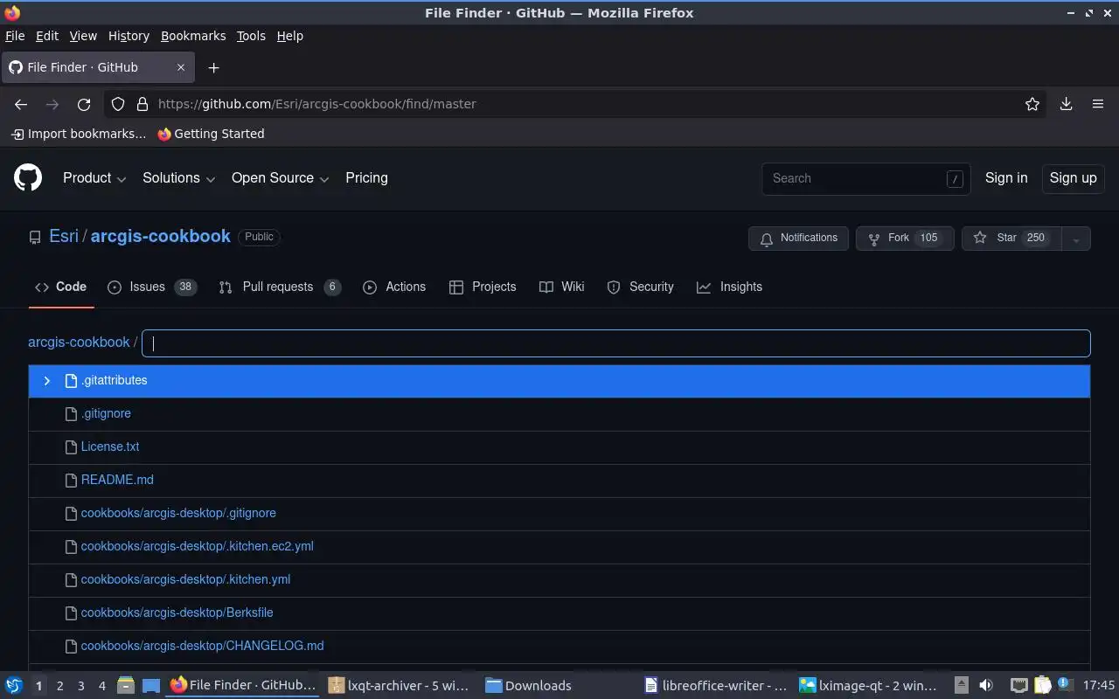Click the Sign up button
This screenshot has height=699, width=1119.
[1073, 178]
